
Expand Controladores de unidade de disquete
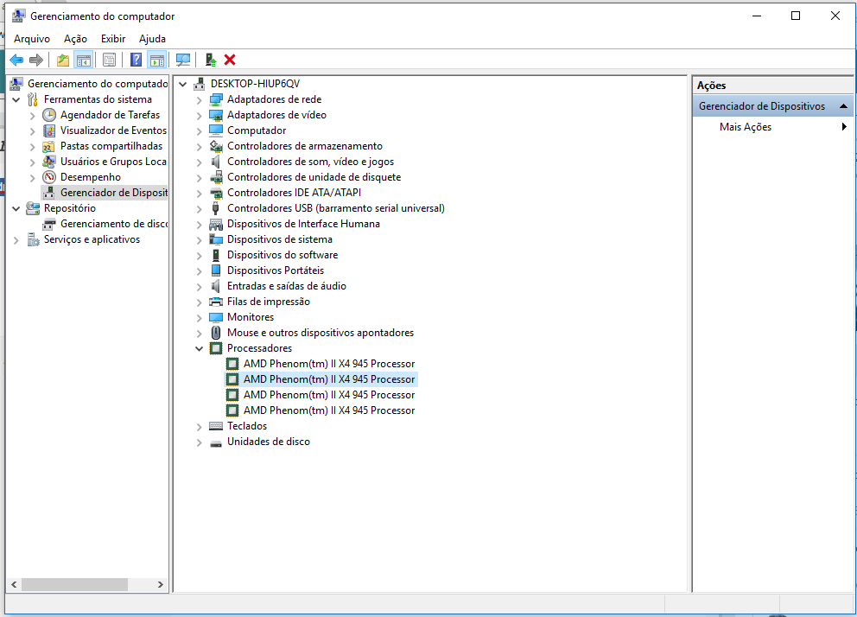point(199,178)
